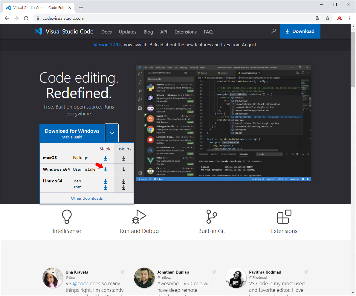Click the Built-in Git branch icon
The image size is (356, 296).
[212, 216]
